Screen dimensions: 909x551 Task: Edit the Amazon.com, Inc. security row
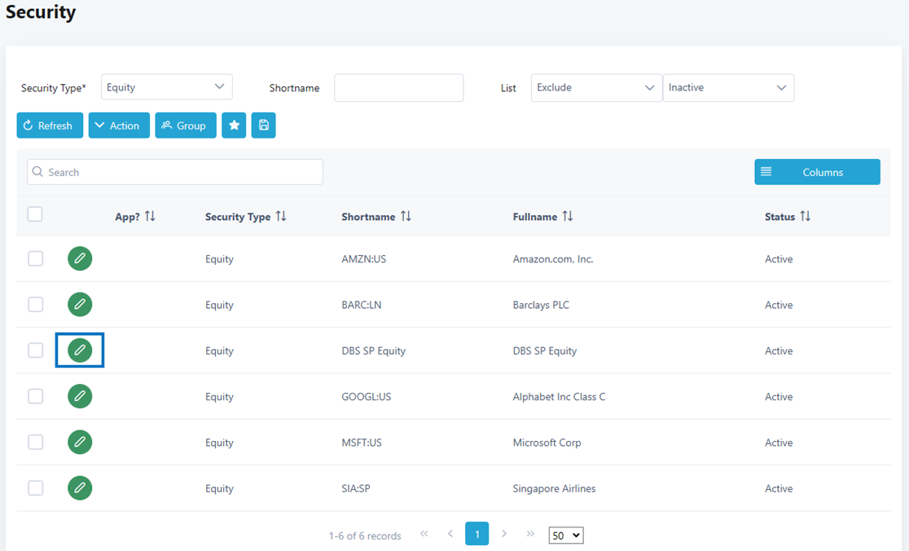point(80,259)
